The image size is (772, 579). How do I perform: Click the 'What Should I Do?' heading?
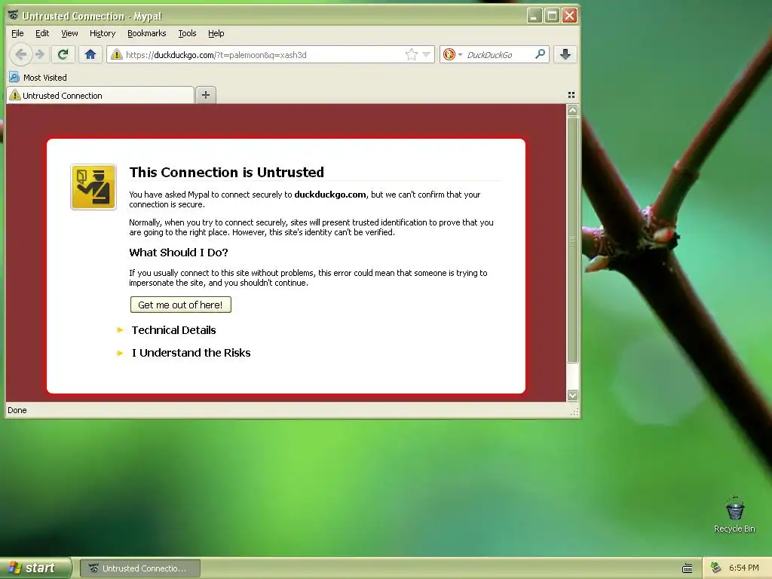pos(178,253)
